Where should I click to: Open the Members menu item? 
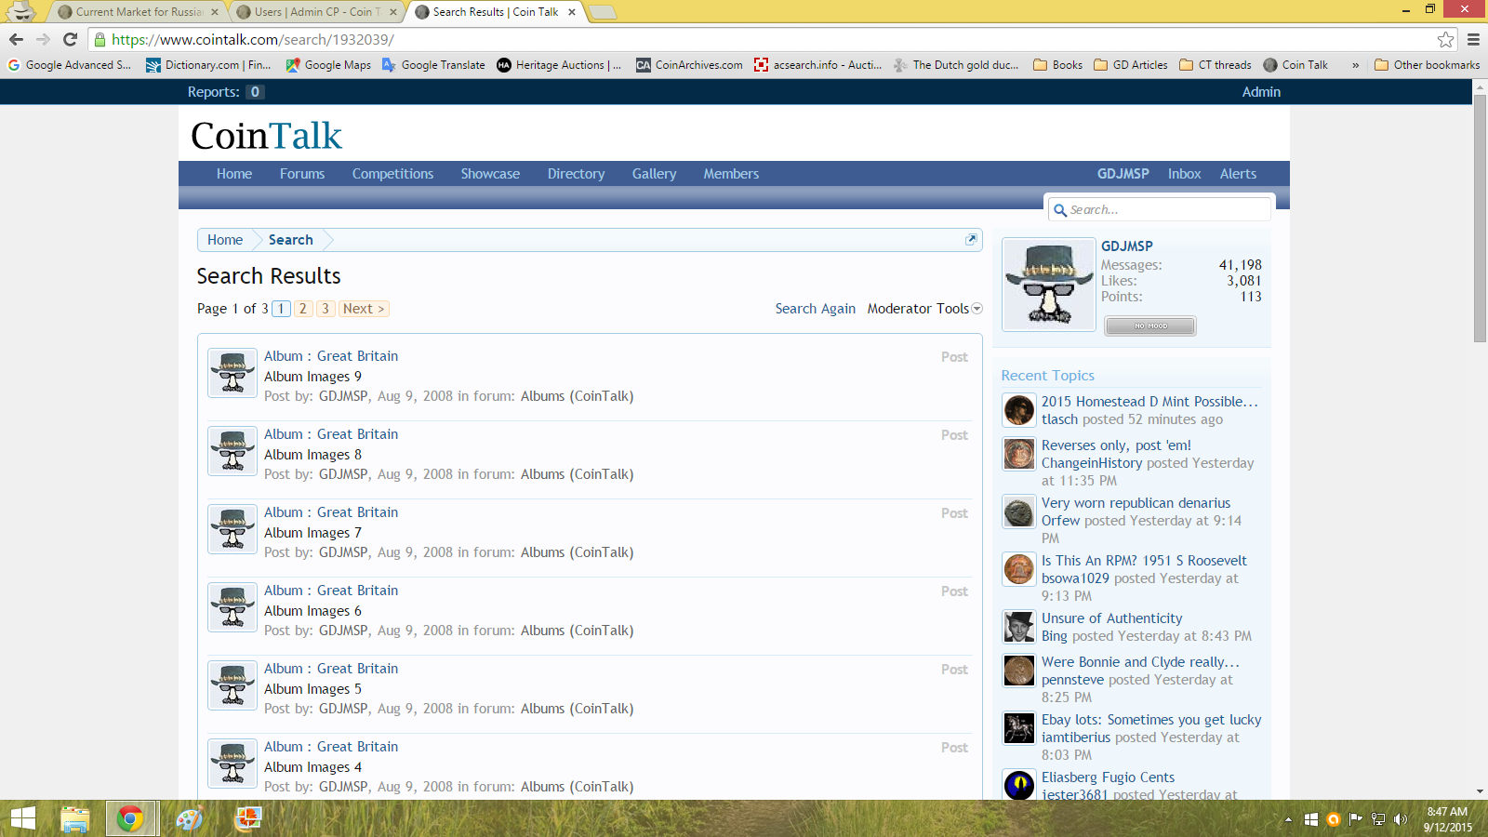pyautogui.click(x=731, y=174)
